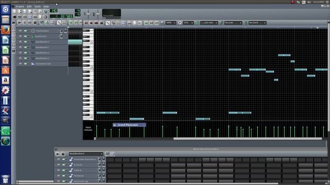330x185 pixels.
Task: Open the Piano Roll zoom percentage dropdown
Action: tap(171, 23)
